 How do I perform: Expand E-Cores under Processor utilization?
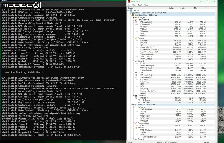139,102
